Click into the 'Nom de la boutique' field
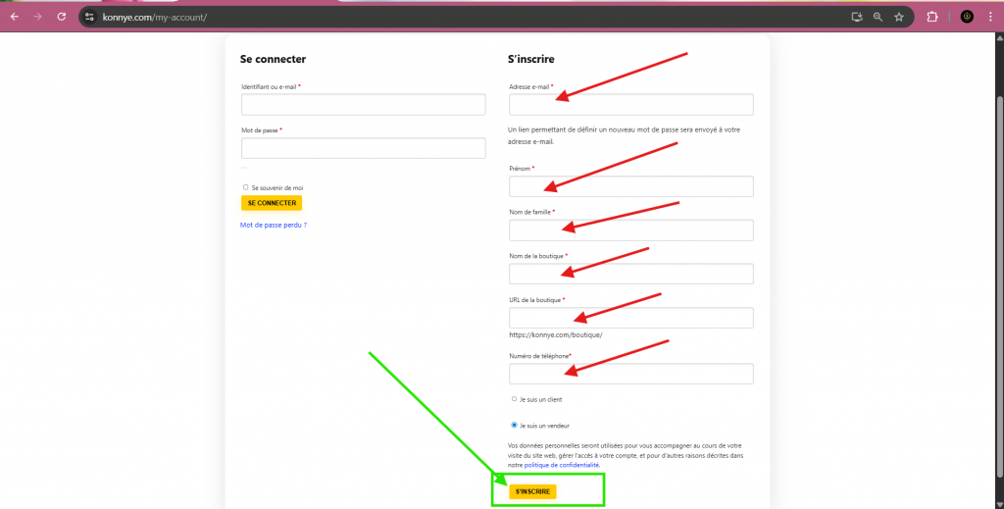1004x509 pixels. coord(630,274)
